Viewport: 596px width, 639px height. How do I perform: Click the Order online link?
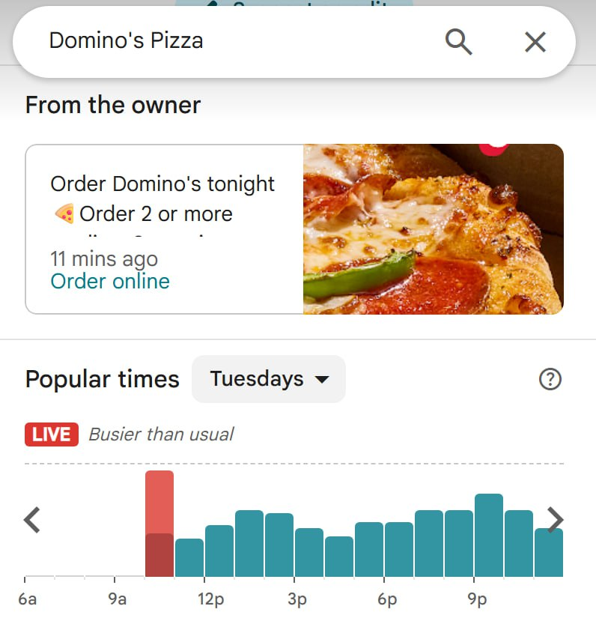tap(110, 282)
